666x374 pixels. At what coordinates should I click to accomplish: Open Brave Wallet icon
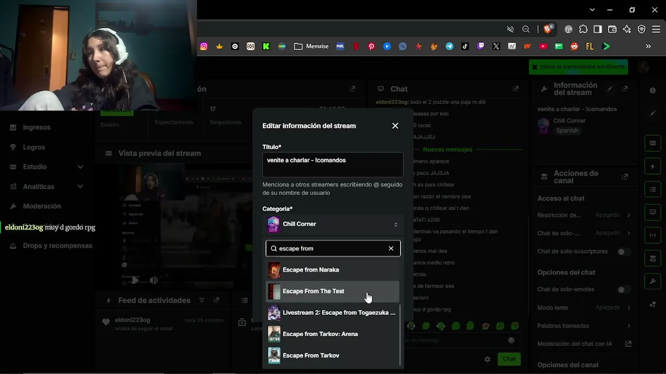click(x=612, y=29)
